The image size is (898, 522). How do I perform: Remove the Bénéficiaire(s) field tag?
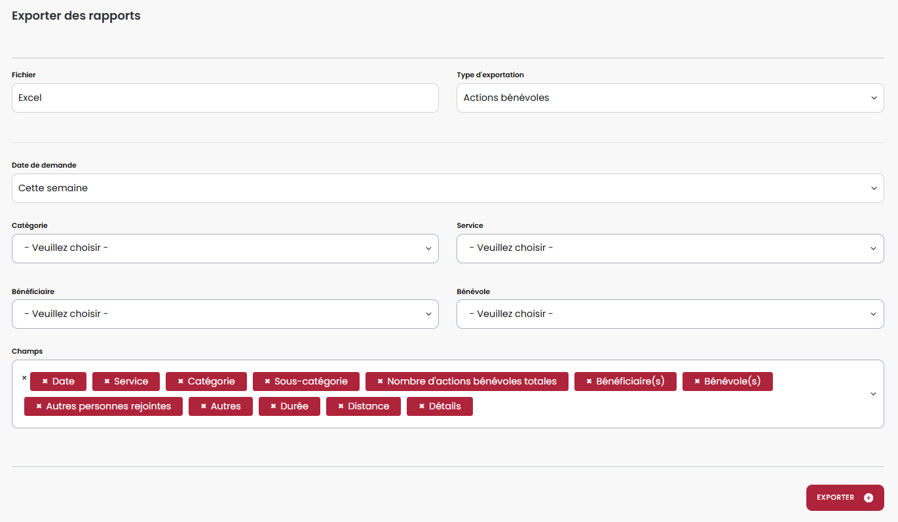(589, 381)
